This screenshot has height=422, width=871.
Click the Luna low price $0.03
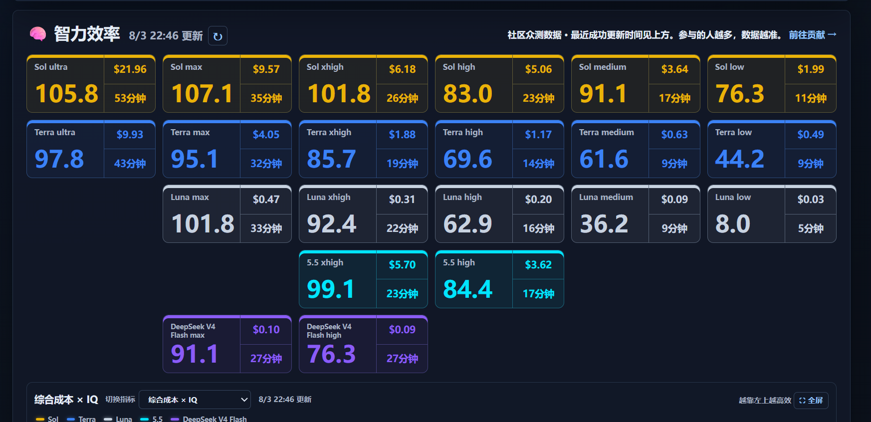coord(811,200)
